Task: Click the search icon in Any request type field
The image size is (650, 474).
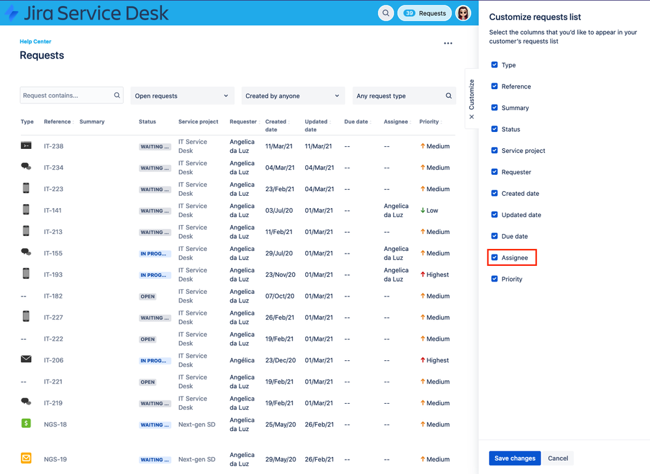Action: [448, 96]
